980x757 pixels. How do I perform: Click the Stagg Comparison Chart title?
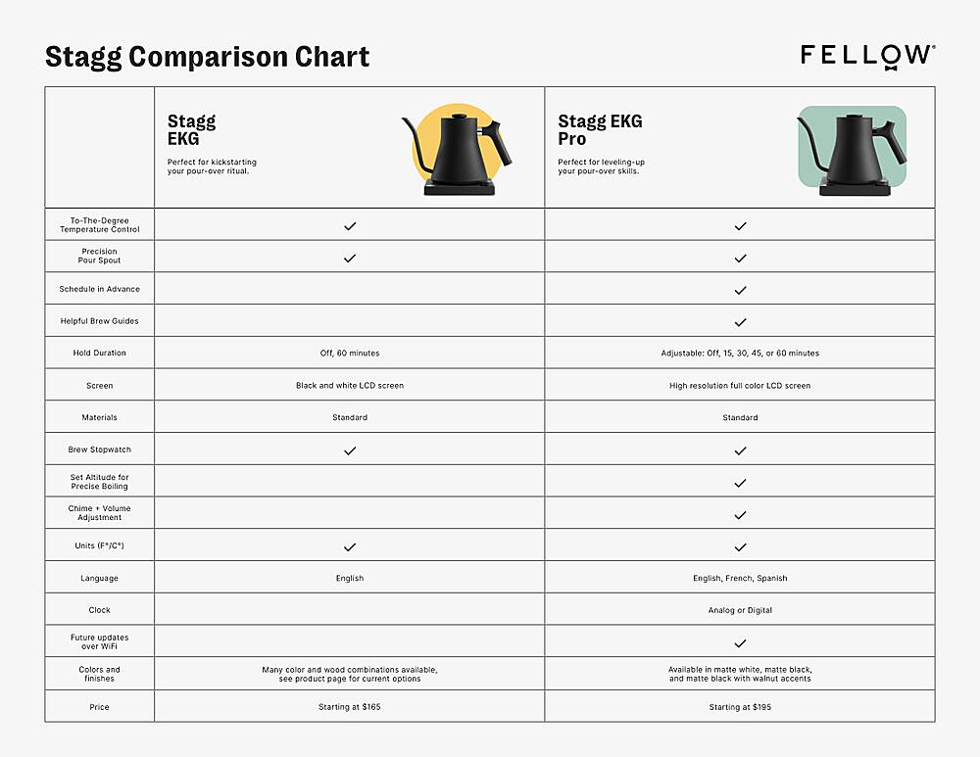(208, 57)
